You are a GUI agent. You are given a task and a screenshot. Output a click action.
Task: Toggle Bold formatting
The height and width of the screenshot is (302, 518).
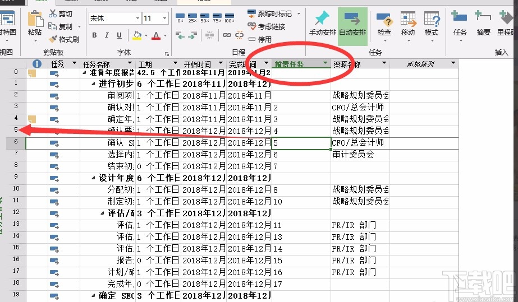94,35
